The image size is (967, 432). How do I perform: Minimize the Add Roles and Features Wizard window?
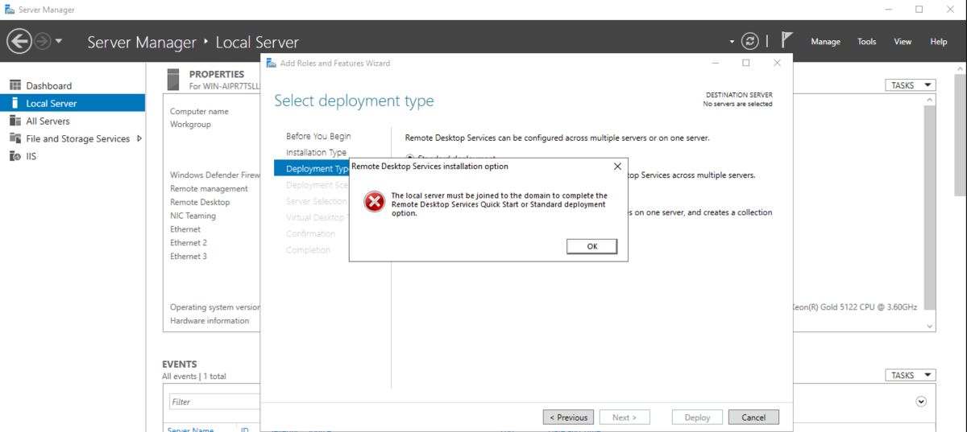(715, 63)
